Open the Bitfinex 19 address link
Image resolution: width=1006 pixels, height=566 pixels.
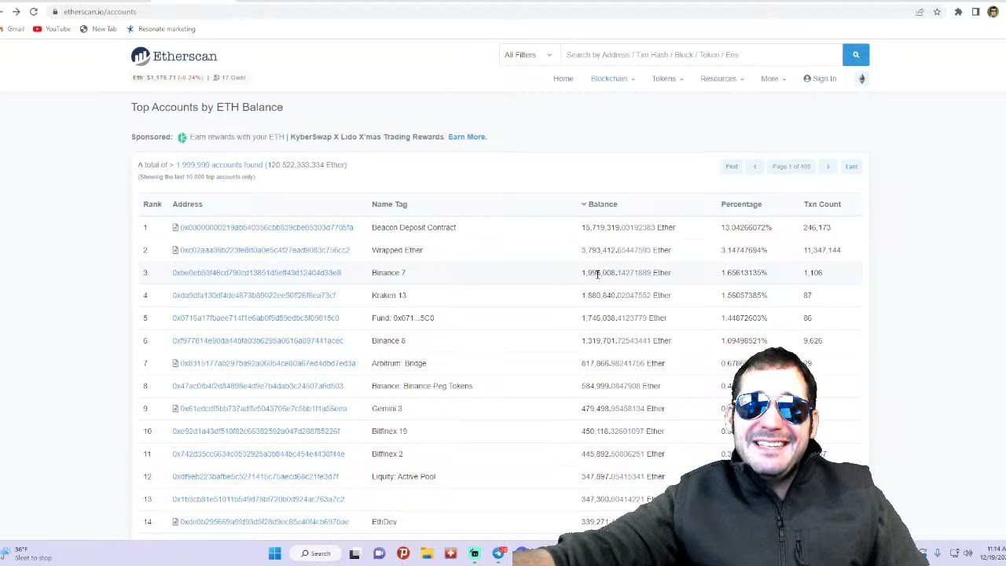(x=256, y=432)
